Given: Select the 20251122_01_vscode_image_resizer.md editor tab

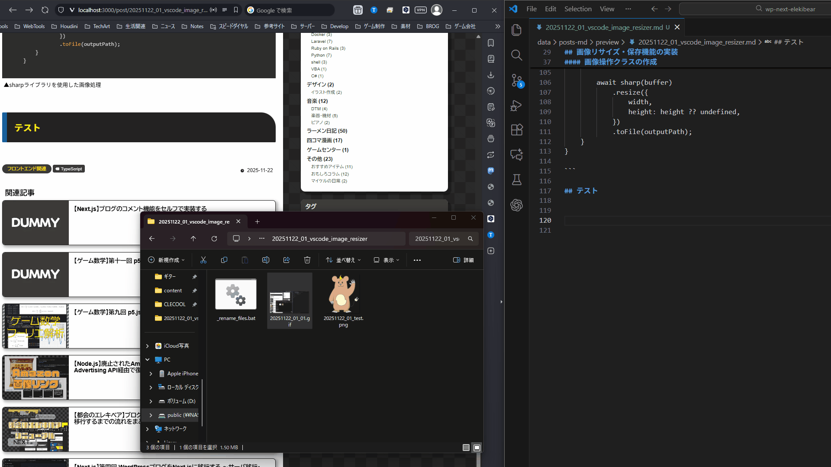Looking at the screenshot, I should click(x=604, y=27).
